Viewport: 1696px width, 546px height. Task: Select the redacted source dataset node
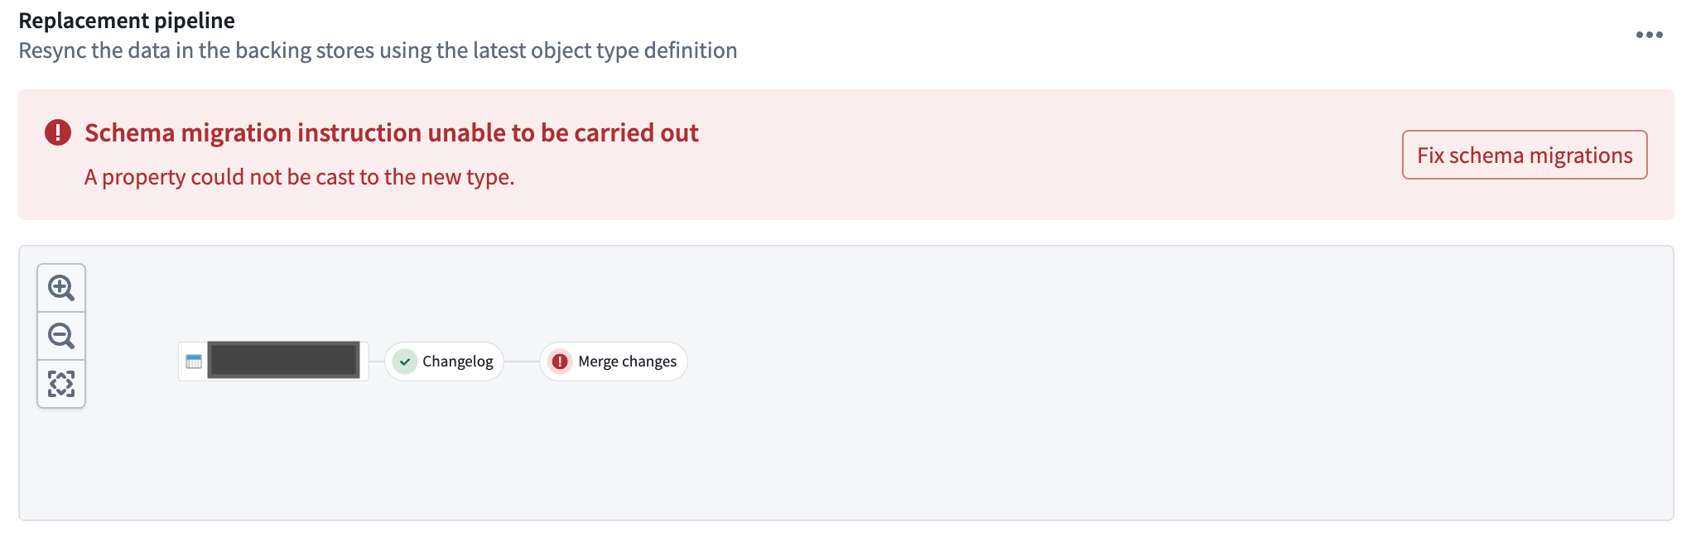coord(273,362)
